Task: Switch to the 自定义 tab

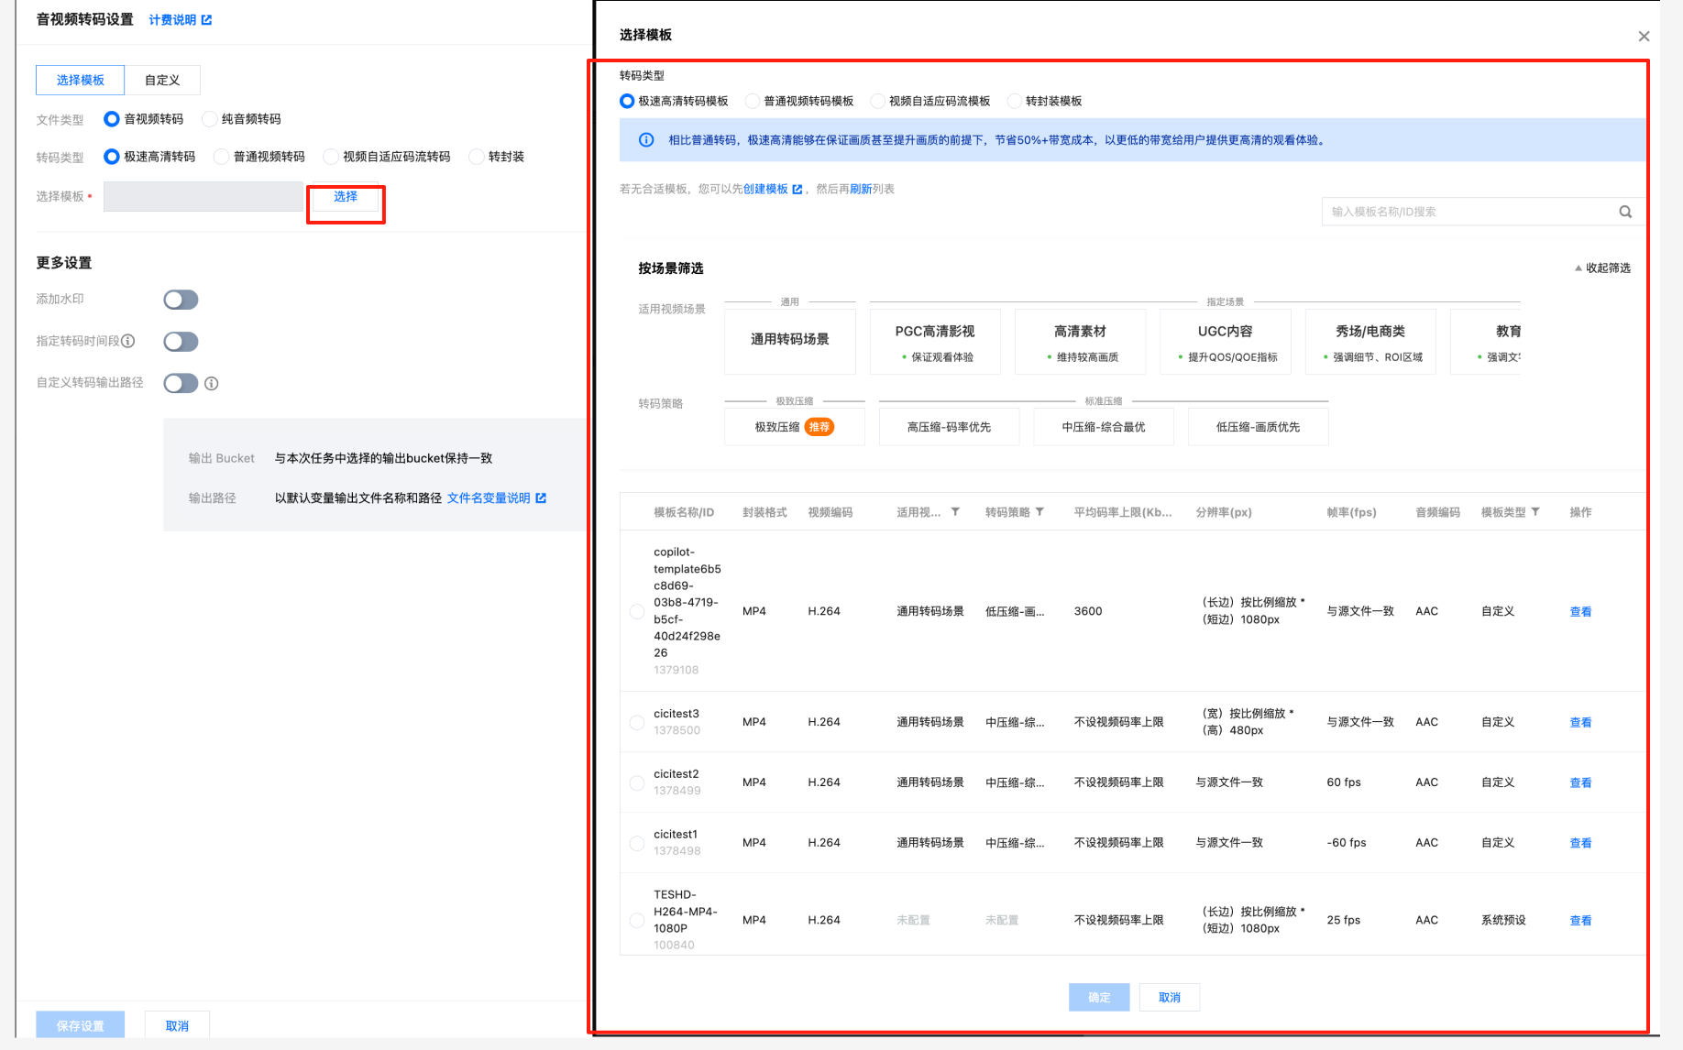Action: click(x=162, y=81)
